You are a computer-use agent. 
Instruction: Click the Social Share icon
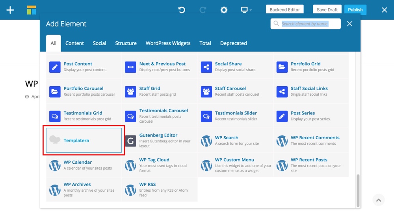(206, 67)
